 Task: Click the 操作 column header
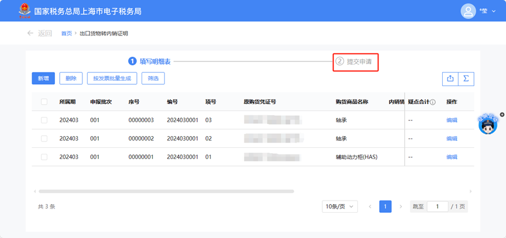coord(452,102)
